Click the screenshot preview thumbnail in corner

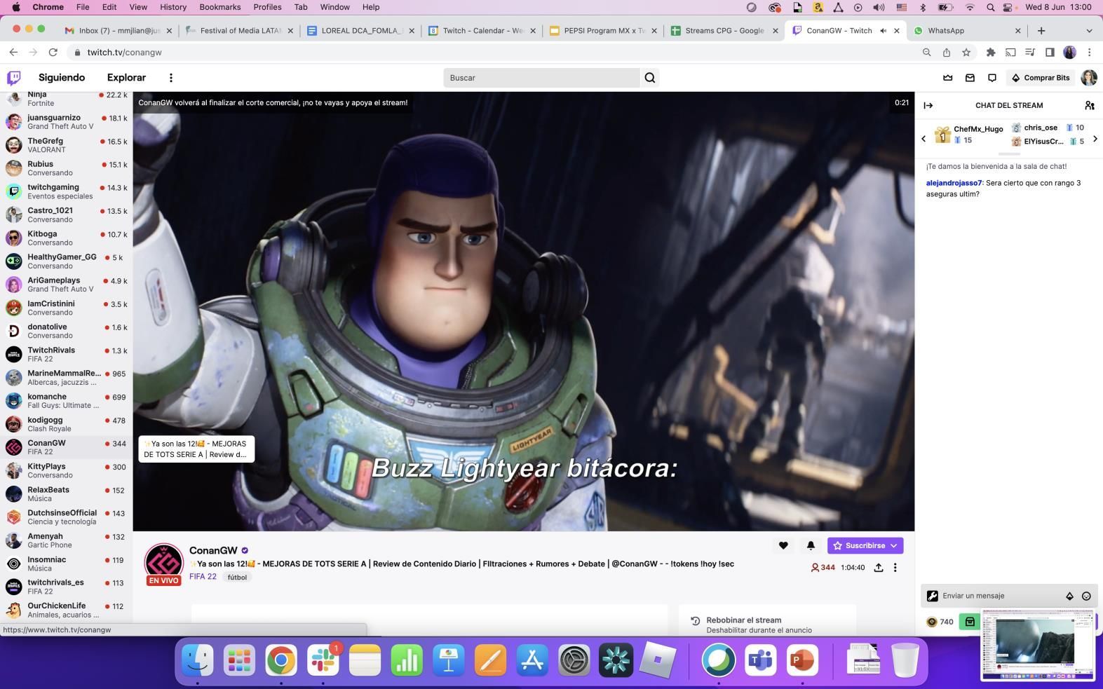point(1037,645)
